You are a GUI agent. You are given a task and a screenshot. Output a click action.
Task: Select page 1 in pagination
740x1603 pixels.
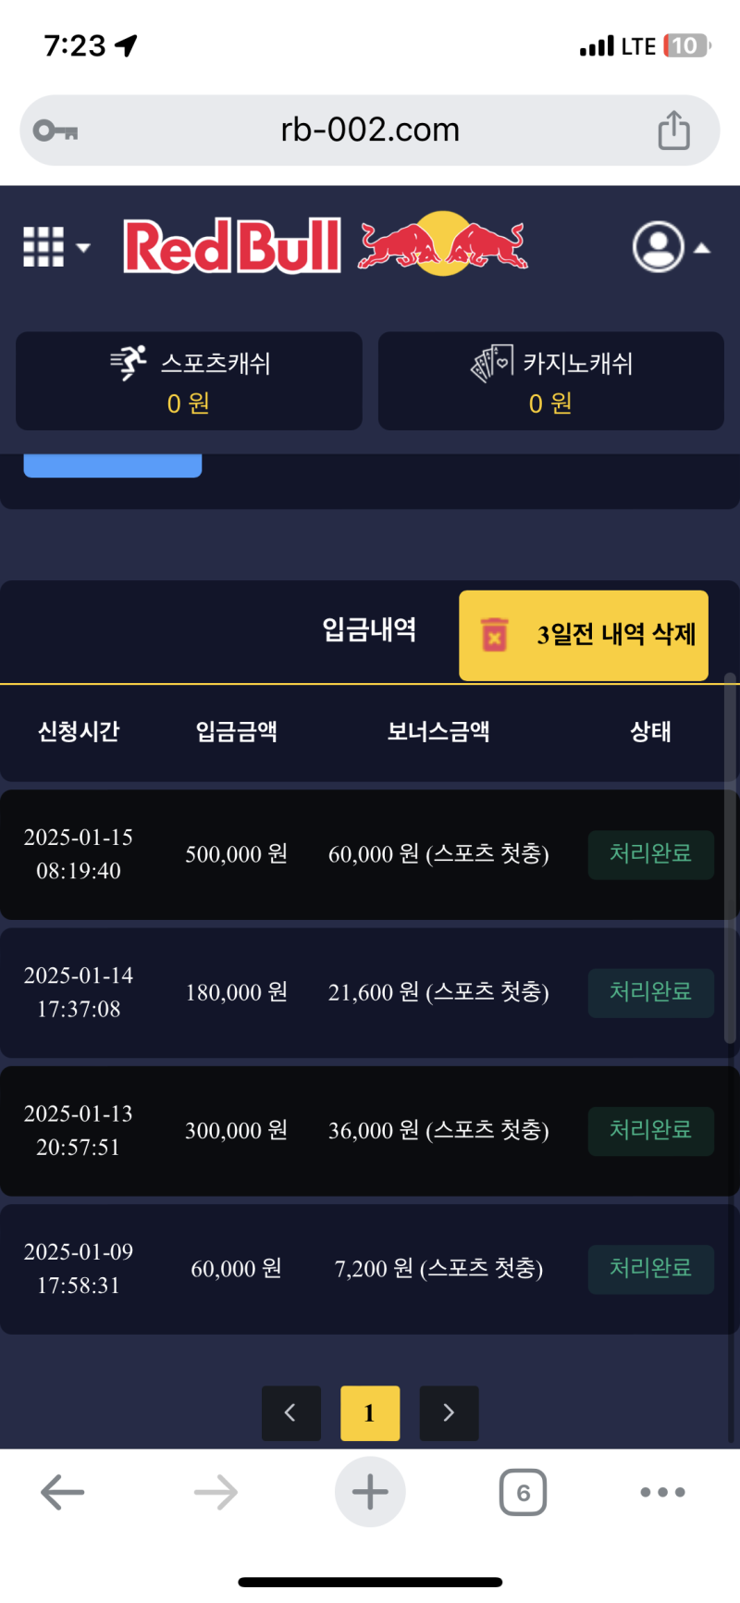370,1412
